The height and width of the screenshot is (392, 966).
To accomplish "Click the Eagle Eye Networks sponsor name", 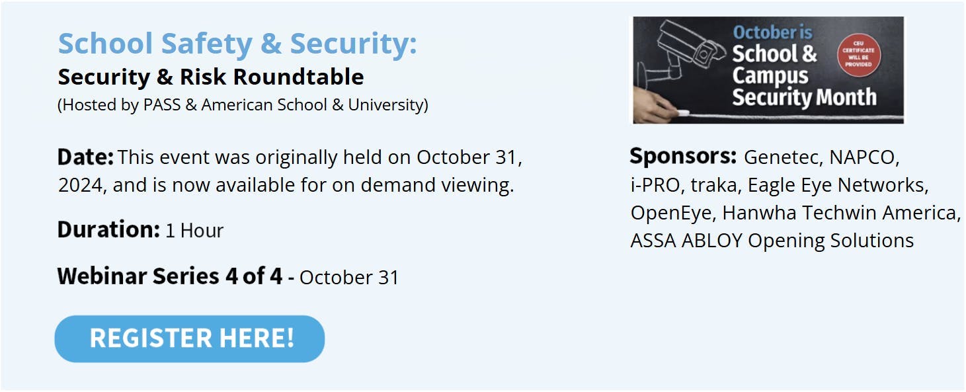I will click(838, 185).
